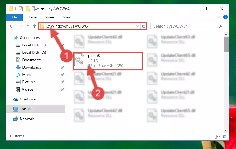Click the Videos filmstrip icon
The height and width of the screenshot is (149, 236).
pos(18,89)
